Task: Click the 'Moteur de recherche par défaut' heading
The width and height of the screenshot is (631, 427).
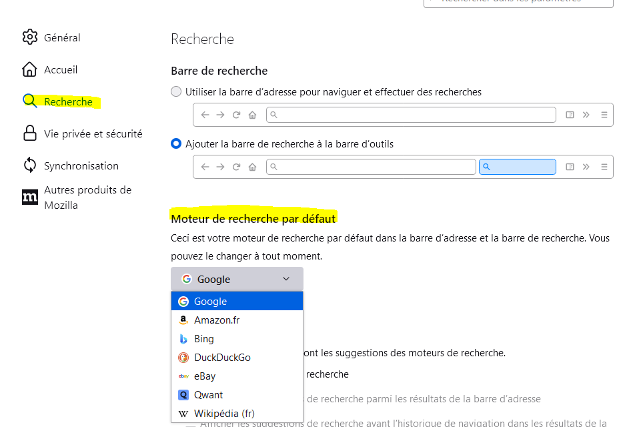Action: 253,219
